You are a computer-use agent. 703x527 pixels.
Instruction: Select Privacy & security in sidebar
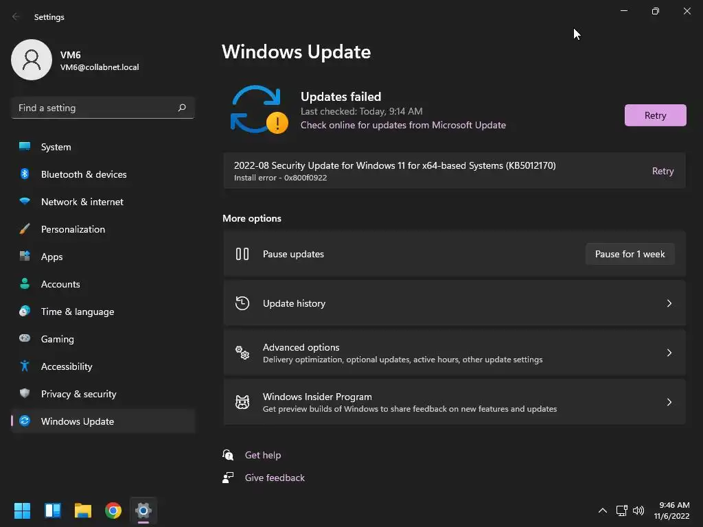tap(103, 393)
